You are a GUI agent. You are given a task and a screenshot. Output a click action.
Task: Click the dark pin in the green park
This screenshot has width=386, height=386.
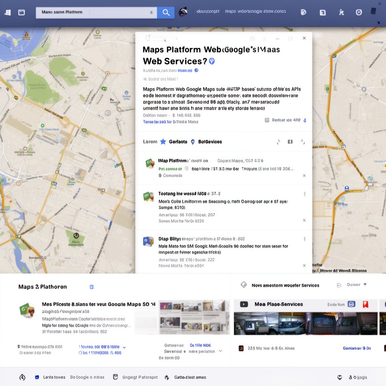tap(76, 236)
